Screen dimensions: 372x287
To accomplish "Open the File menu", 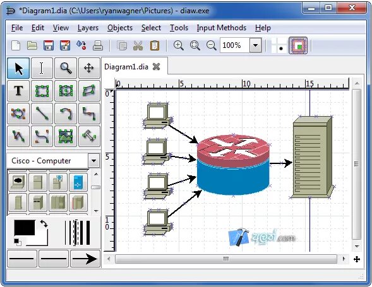I will (x=17, y=28).
